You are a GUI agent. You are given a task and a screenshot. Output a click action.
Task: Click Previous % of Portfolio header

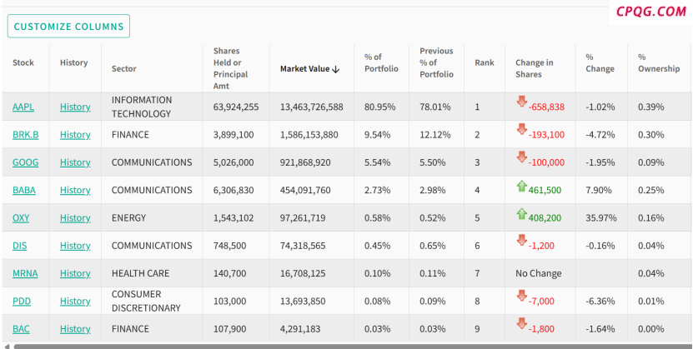click(437, 62)
